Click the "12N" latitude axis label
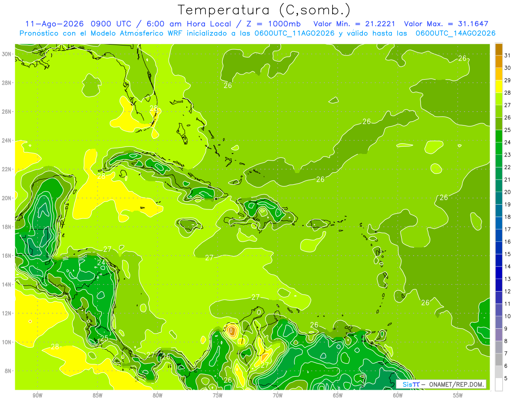 click(x=7, y=313)
